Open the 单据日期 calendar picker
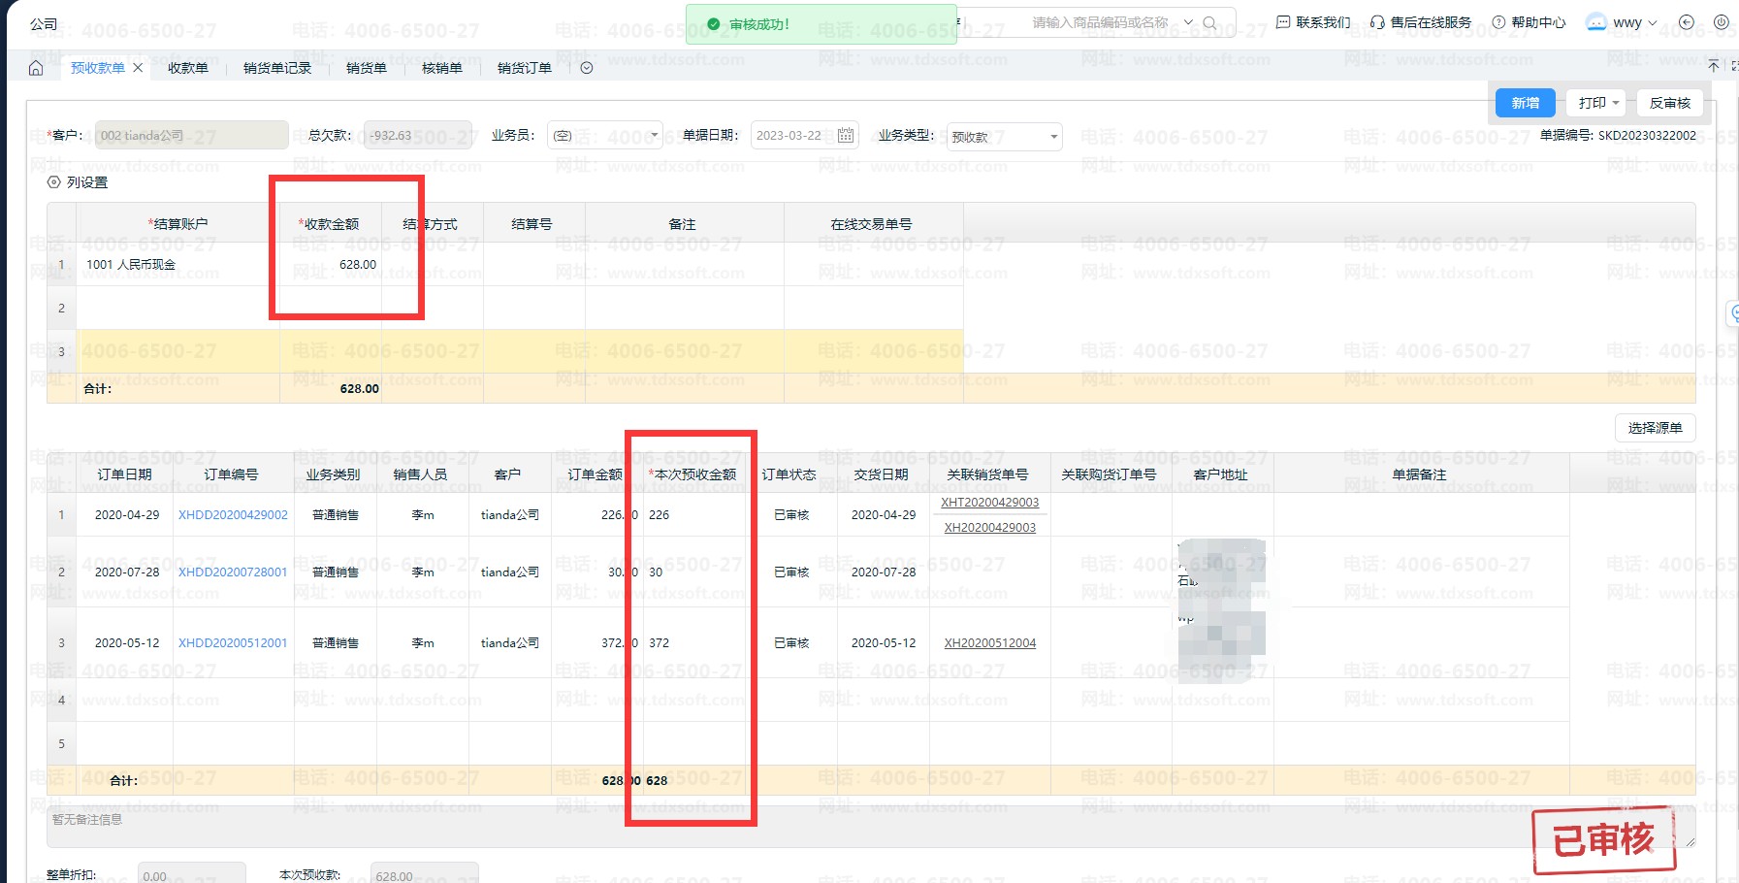The width and height of the screenshot is (1739, 883). [846, 136]
